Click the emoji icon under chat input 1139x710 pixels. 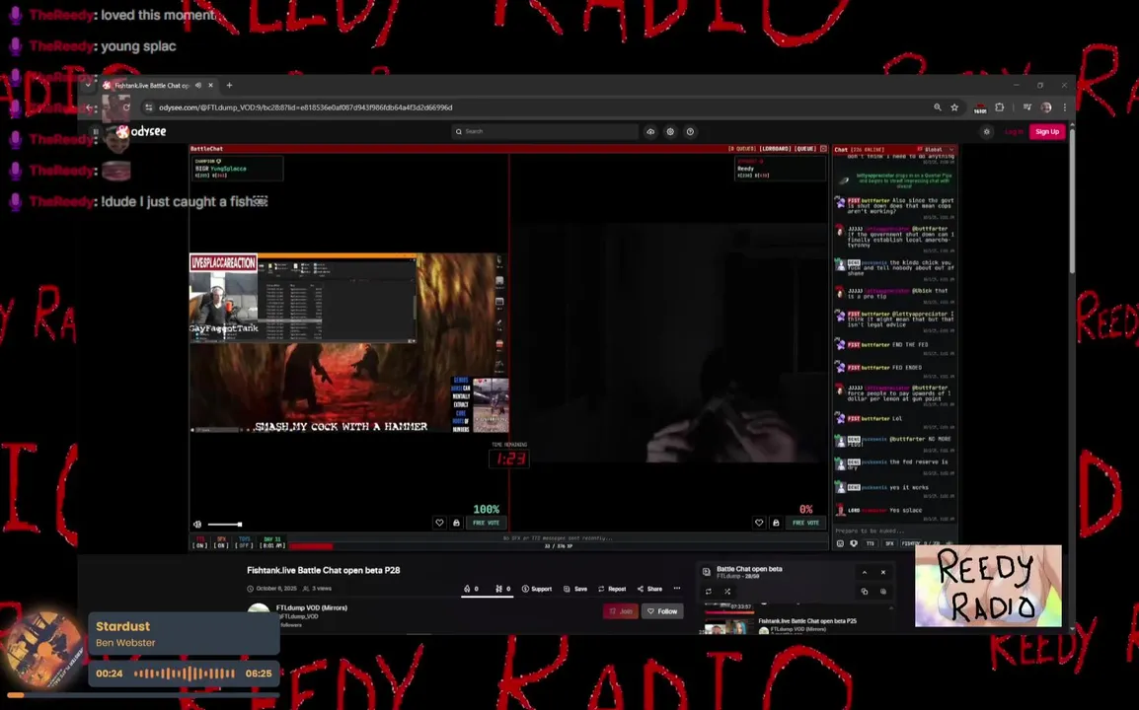(841, 543)
